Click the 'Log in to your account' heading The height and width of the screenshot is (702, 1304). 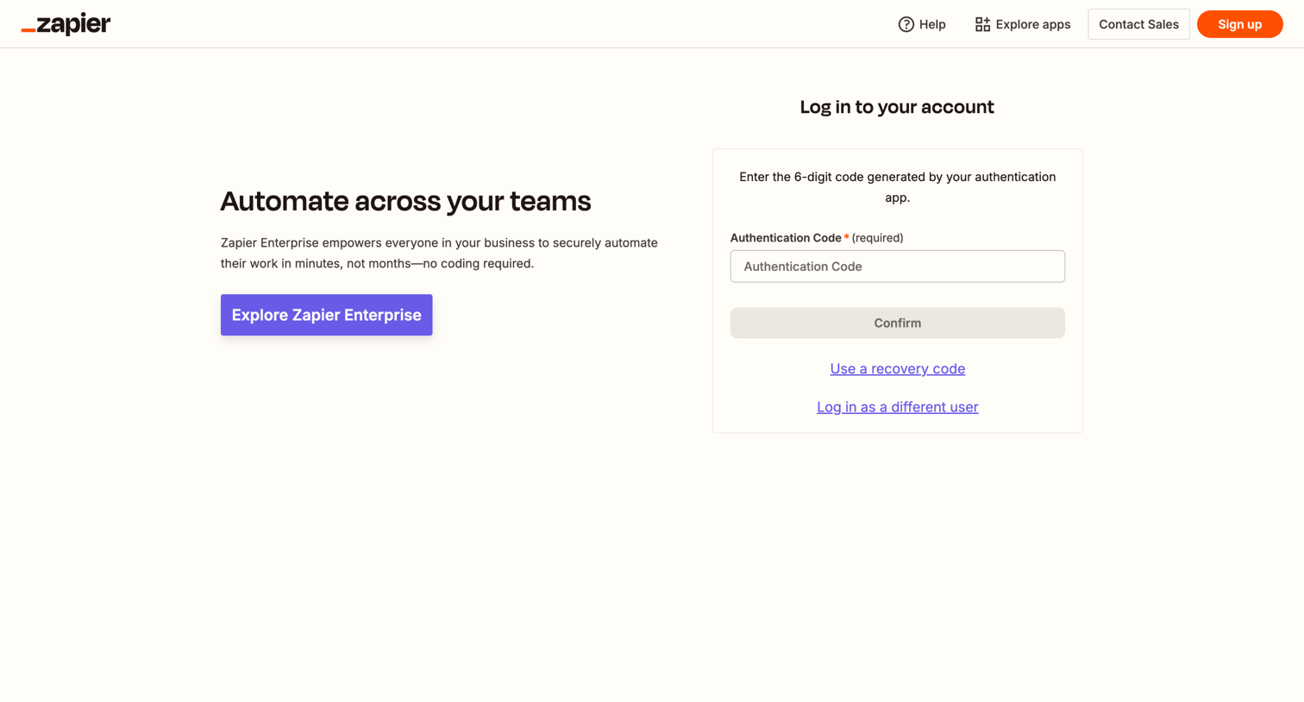[x=897, y=107]
